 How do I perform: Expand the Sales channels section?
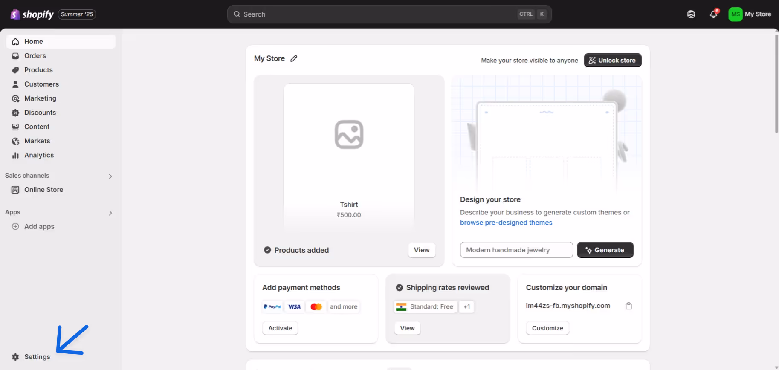point(110,176)
